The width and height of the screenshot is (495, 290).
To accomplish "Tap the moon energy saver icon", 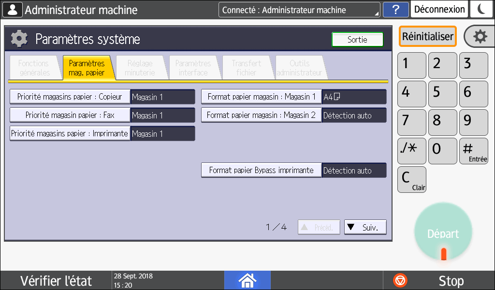I will tap(481, 9).
